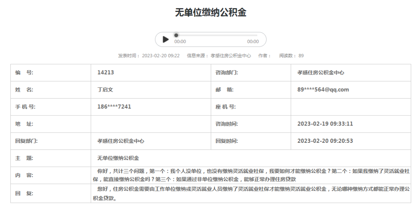416x206 pixels.
Task: Click the page title 无单位缴纳公积金
Action: click(x=210, y=13)
